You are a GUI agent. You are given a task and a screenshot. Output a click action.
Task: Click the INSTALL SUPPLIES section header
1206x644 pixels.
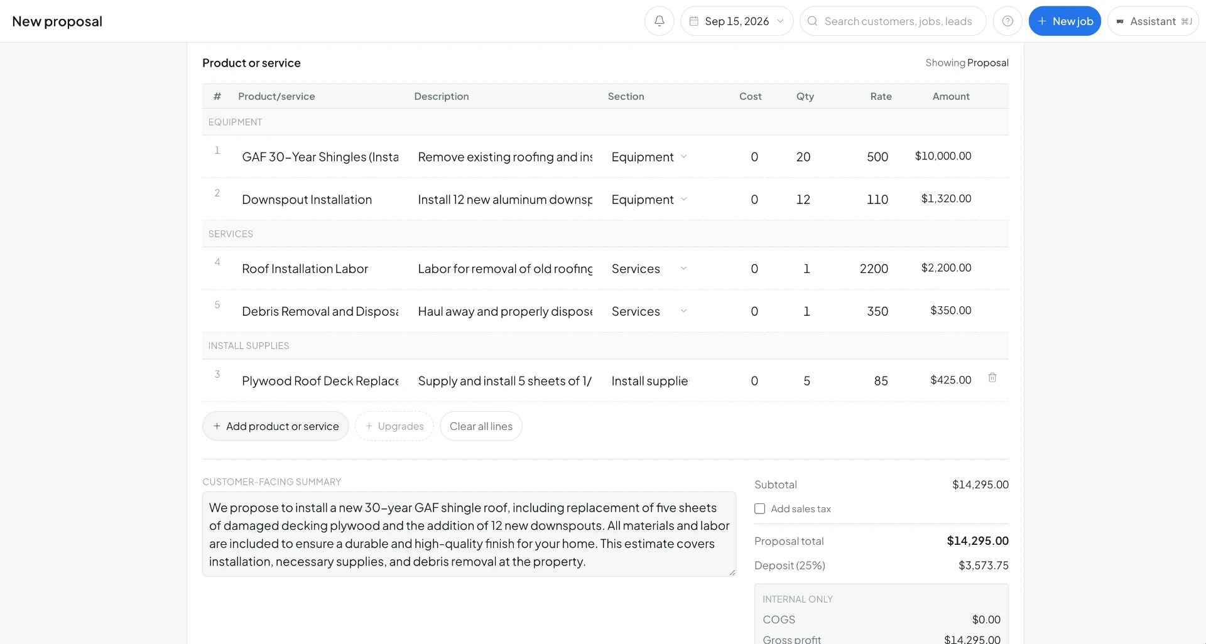249,346
